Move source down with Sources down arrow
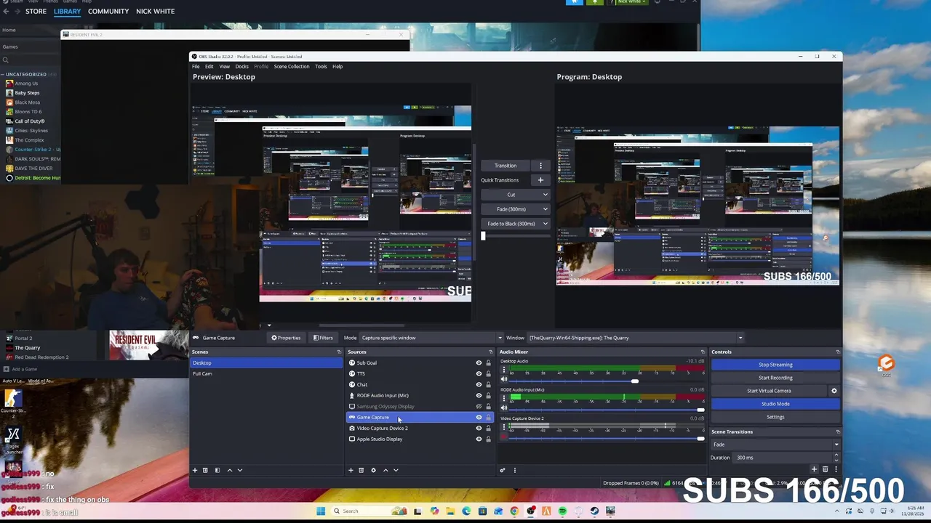The height and width of the screenshot is (523, 931). (396, 470)
